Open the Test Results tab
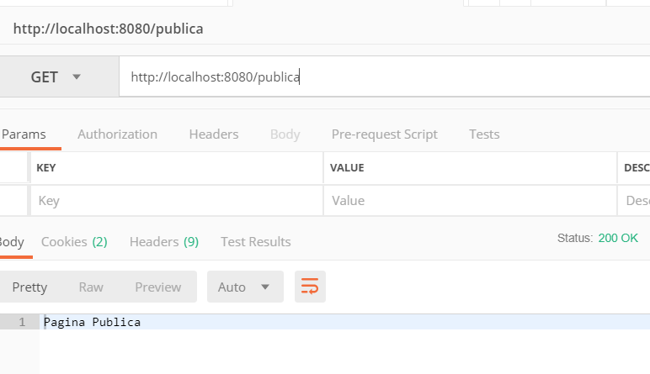The image size is (650, 374). pyautogui.click(x=256, y=241)
